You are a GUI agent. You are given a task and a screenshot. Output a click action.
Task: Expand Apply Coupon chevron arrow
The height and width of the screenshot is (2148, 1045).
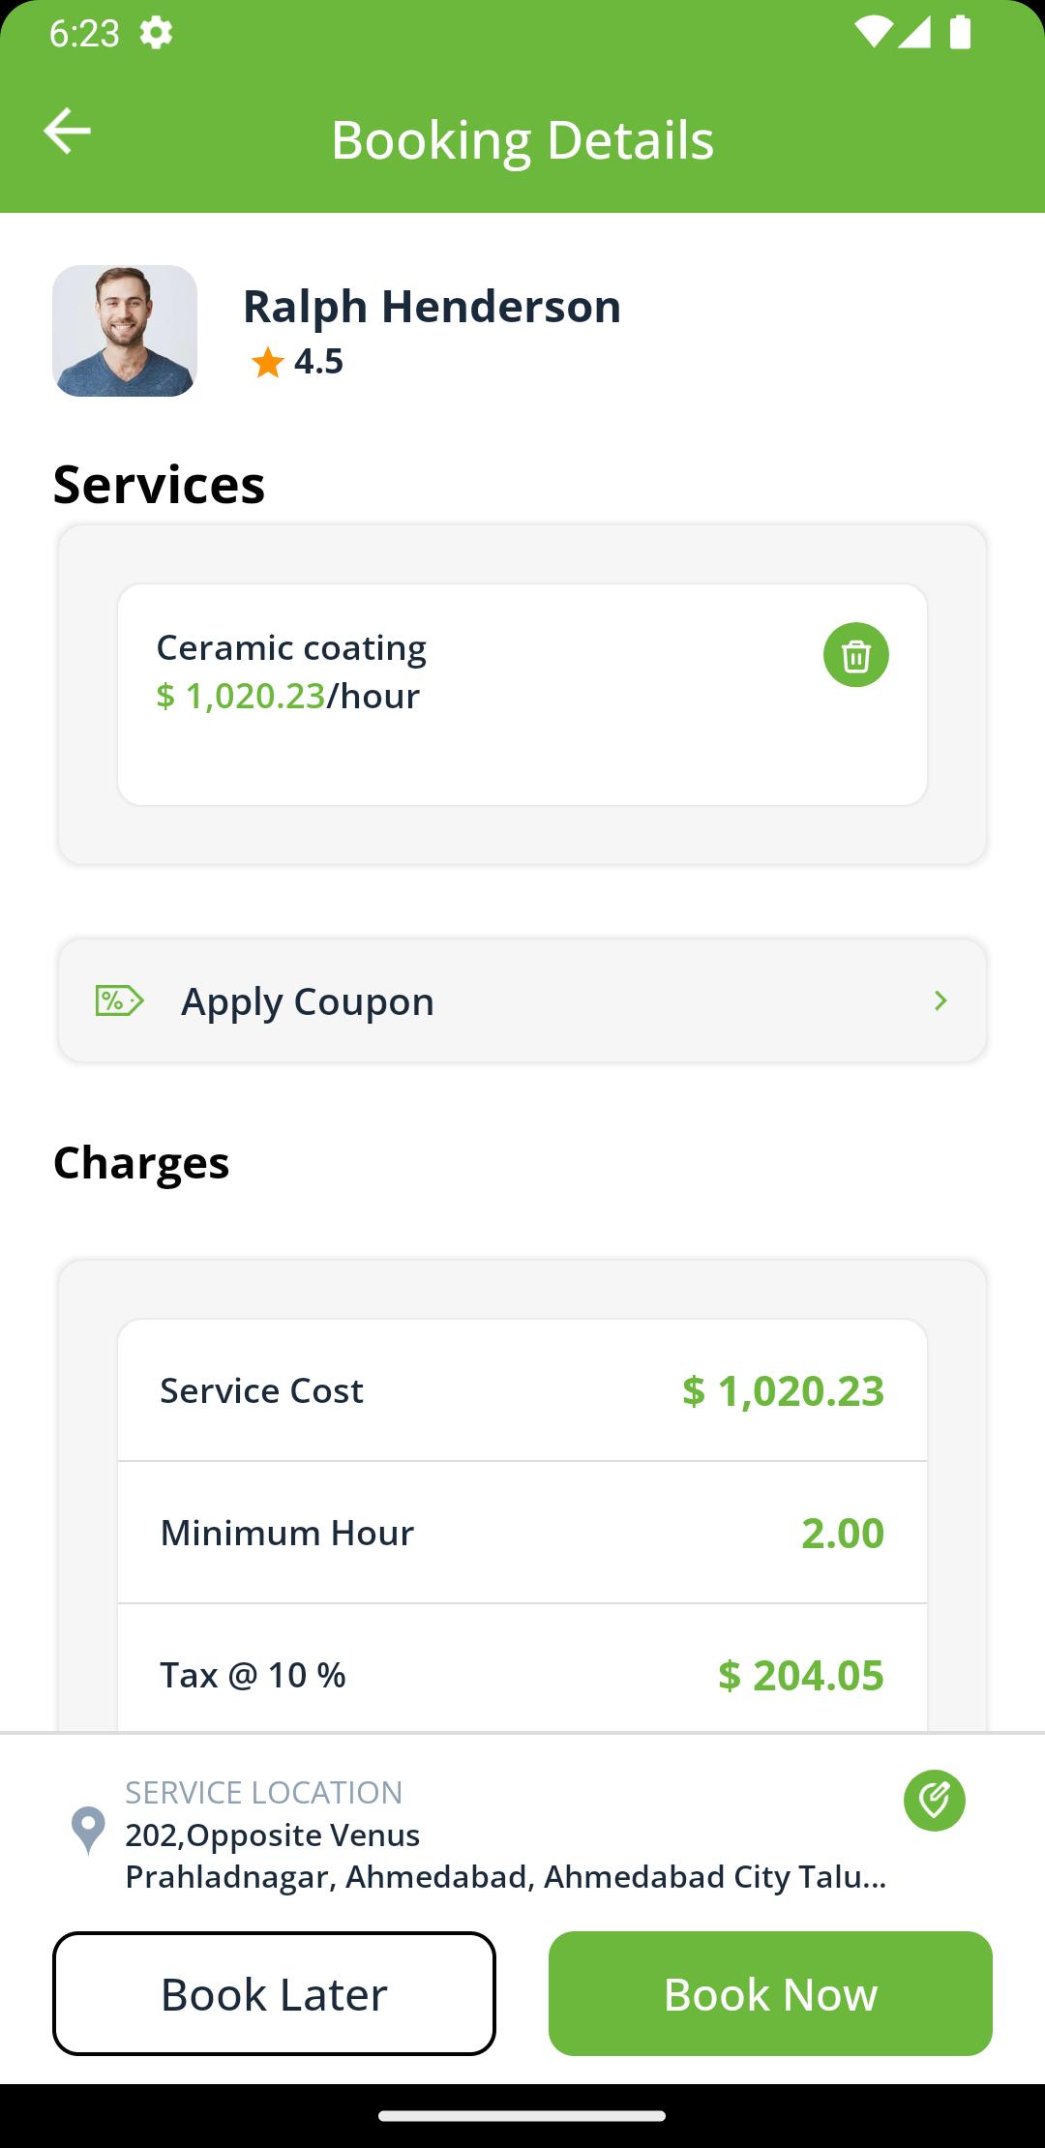click(x=940, y=1000)
